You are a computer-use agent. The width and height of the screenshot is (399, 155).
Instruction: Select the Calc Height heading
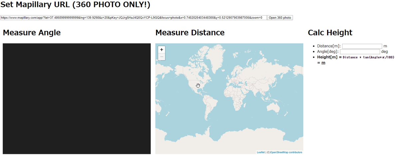330,33
